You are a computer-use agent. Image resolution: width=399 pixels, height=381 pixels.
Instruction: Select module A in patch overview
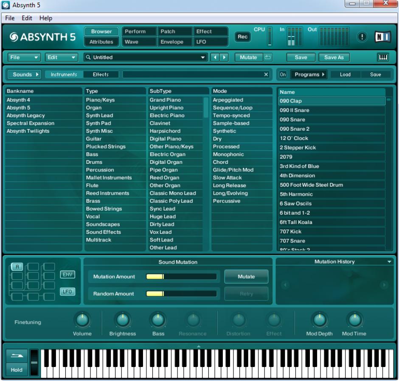click(17, 266)
